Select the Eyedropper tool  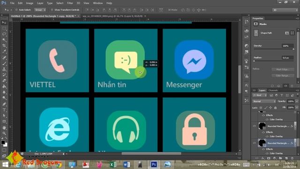click(x=4, y=52)
